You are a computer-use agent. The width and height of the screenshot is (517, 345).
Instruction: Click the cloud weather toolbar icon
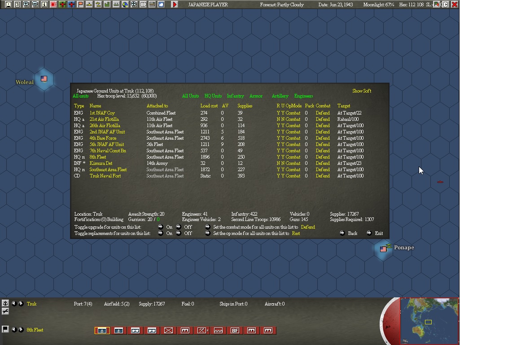161,4
